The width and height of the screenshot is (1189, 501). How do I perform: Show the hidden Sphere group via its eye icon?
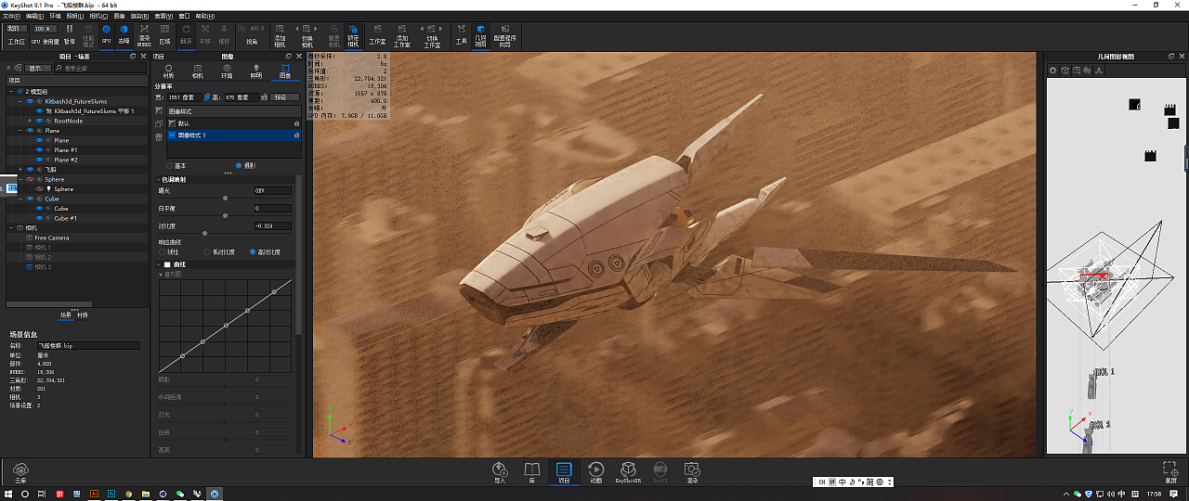pos(30,179)
